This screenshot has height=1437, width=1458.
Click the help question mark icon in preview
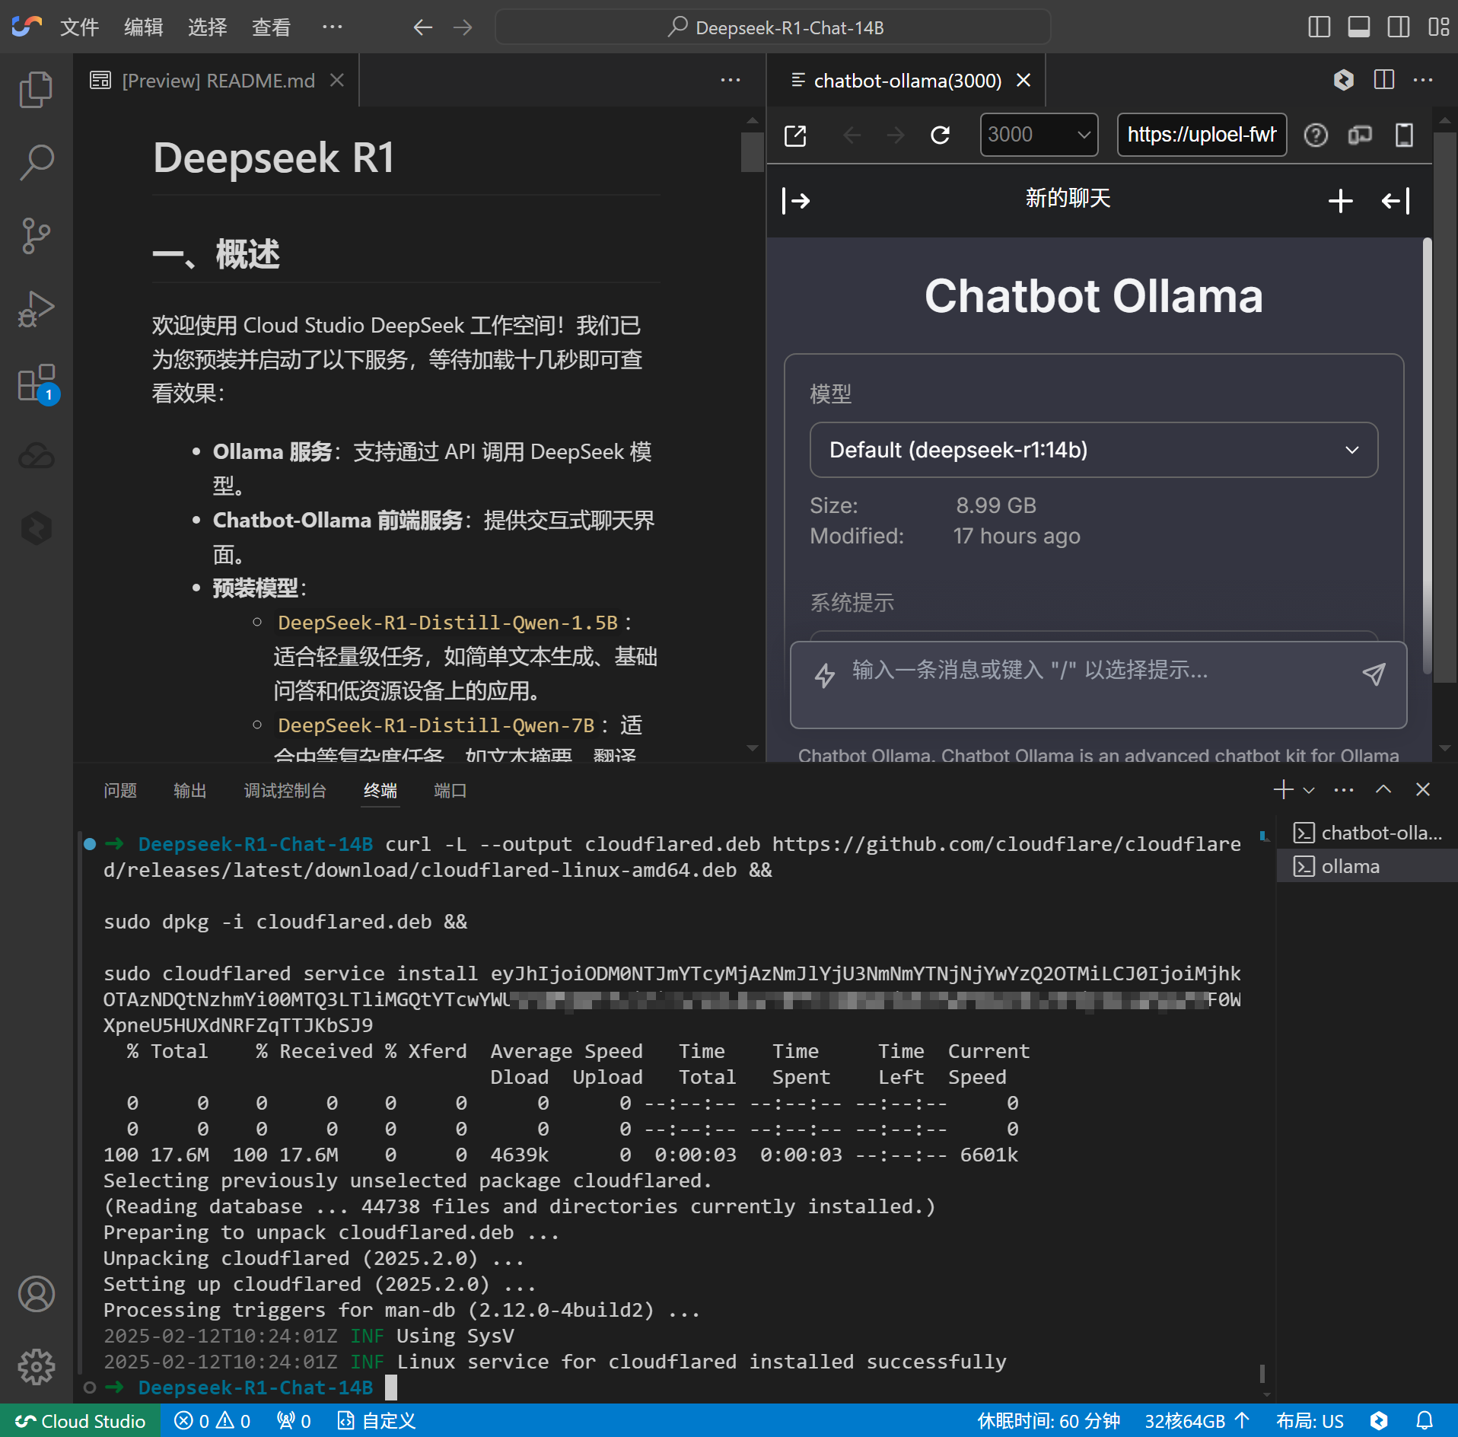pos(1316,135)
